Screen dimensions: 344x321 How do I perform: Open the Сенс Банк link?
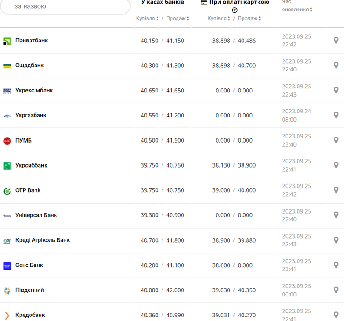click(x=29, y=265)
